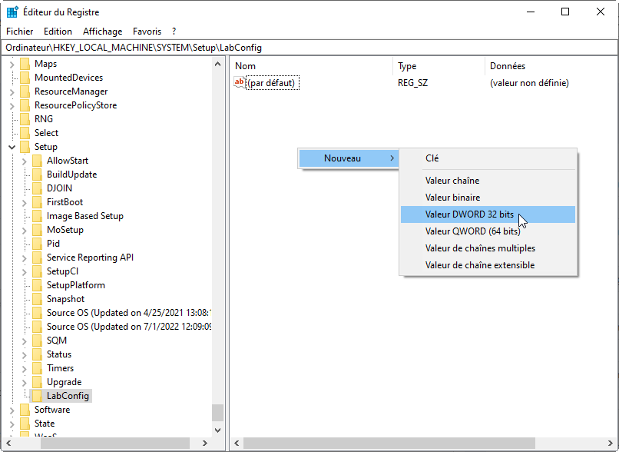The height and width of the screenshot is (452, 619).
Task: Click the tree pane horizontal scrollbar right arrow
Action: (x=204, y=444)
